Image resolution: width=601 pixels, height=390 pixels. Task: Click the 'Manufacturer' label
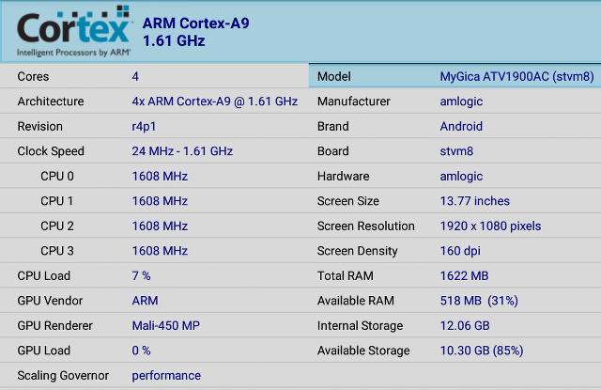pyautogui.click(x=354, y=101)
